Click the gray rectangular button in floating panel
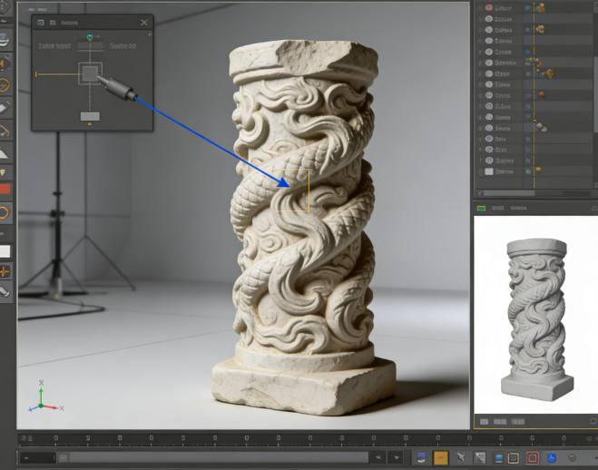598x470 pixels. tap(90, 116)
